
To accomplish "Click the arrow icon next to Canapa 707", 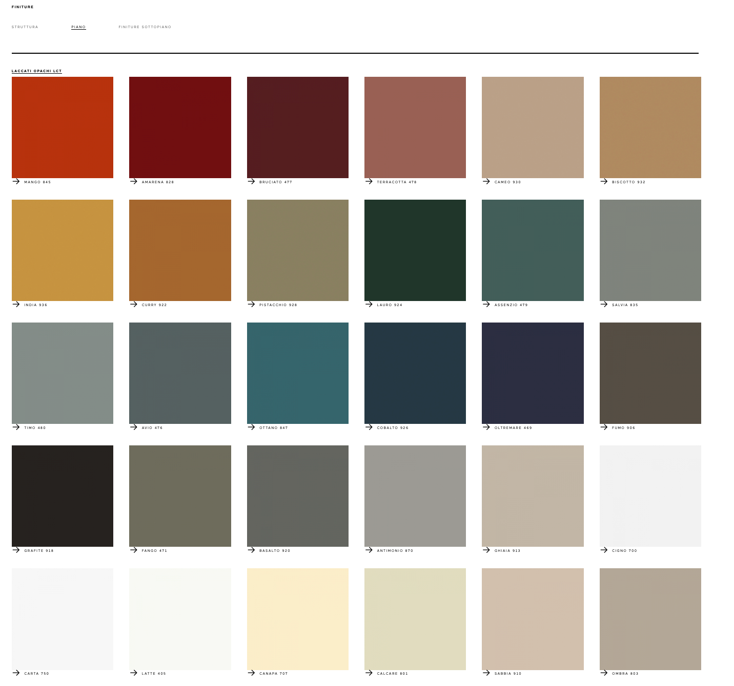I will 251,673.
